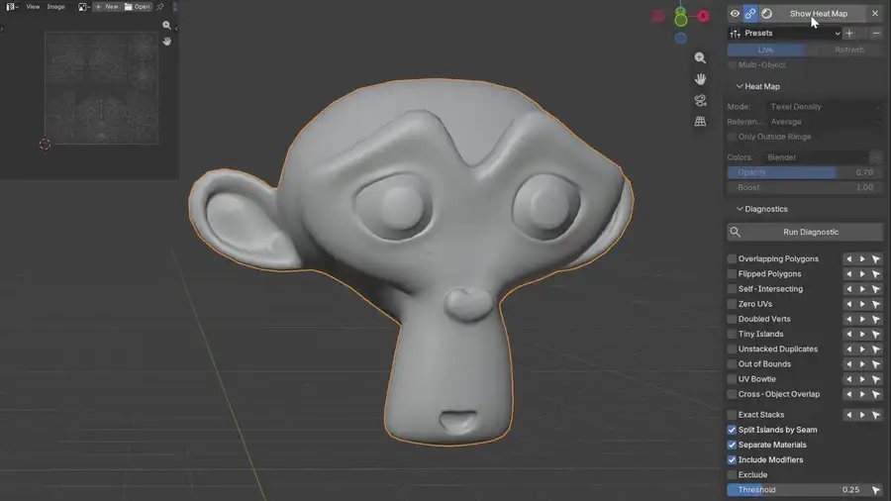
Task: Click select cursor icon for Overlapping Polygons
Action: click(x=876, y=259)
